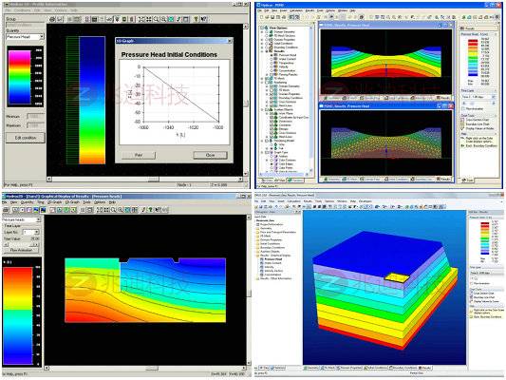Toggle the Flow Animation checkbox in right panel
The image size is (506, 380).
tap(463, 109)
